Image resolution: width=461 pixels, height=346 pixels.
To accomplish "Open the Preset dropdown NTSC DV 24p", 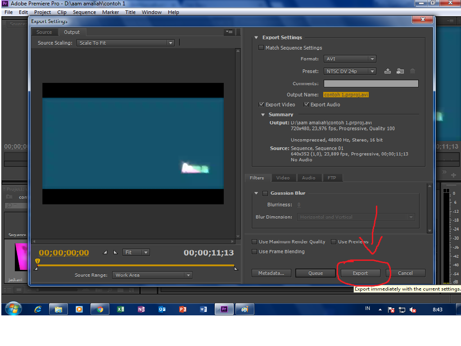I will pyautogui.click(x=349, y=71).
